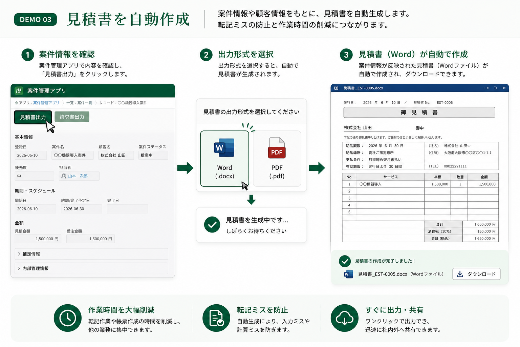Click the 納品期限 2026年6月30日 cell
Viewport: 520px width, 347px height.
383,146
